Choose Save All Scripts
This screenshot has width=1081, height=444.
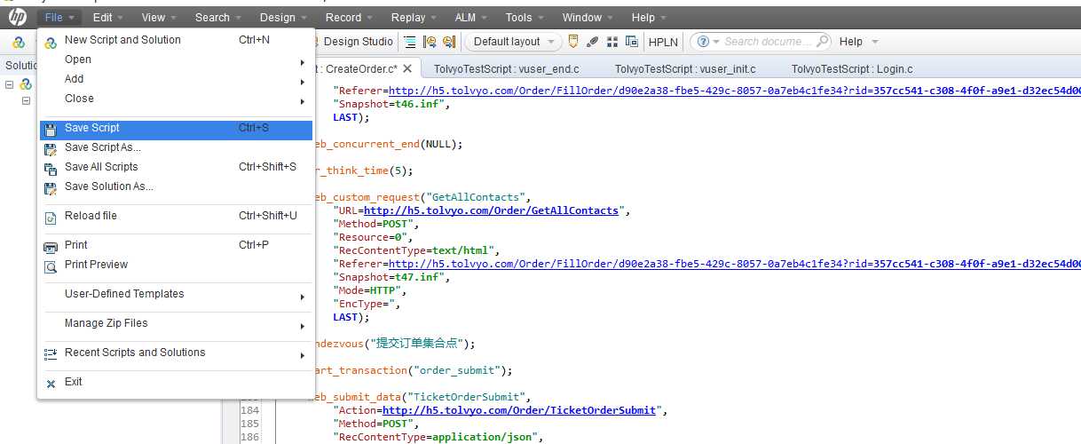176,167
